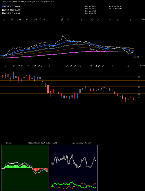Click the magenta DOW PT legend swatch
The height and width of the screenshot is (191, 145).
pos(3,13)
